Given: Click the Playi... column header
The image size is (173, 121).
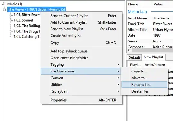Looking at the screenshot, I should click(x=135, y=65).
